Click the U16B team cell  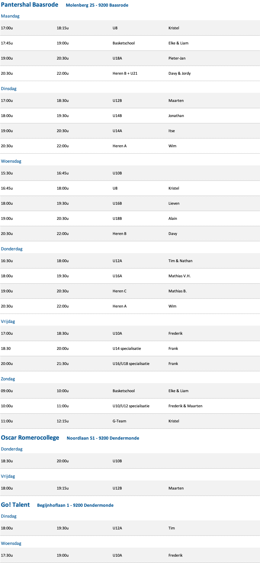(x=117, y=203)
